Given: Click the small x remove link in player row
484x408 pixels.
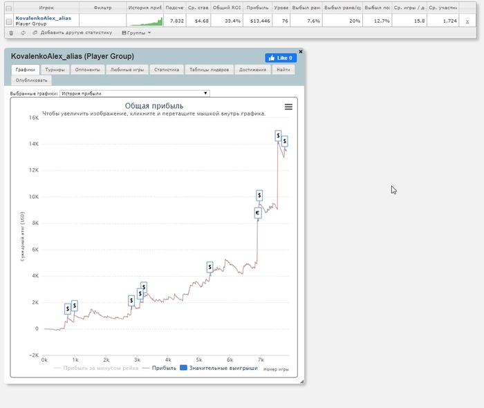Looking at the screenshot, I should click(467, 21).
